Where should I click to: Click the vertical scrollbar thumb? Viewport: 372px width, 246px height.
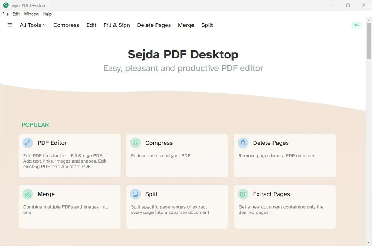368,41
